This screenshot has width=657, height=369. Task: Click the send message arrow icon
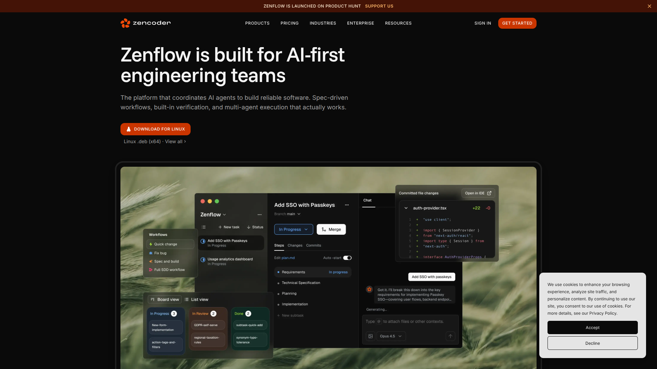click(450, 336)
